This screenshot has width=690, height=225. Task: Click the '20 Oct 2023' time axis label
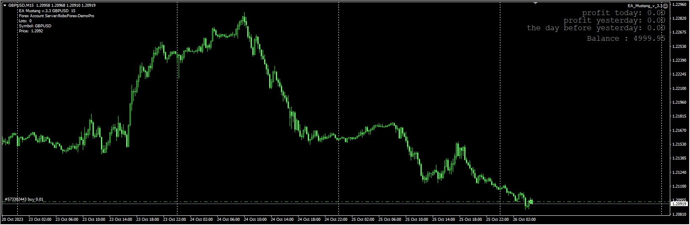coord(12,219)
